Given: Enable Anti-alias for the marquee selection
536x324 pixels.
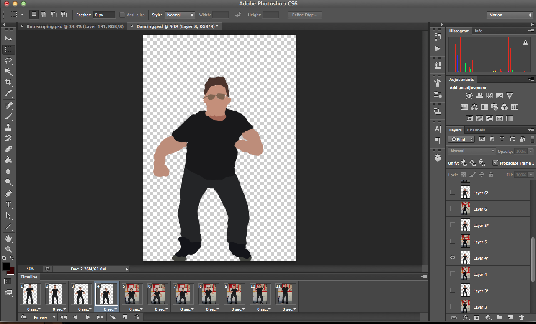Looking at the screenshot, I should (x=123, y=15).
